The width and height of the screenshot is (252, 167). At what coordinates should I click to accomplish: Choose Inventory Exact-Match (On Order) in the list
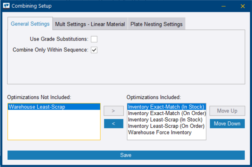[x=167, y=113]
